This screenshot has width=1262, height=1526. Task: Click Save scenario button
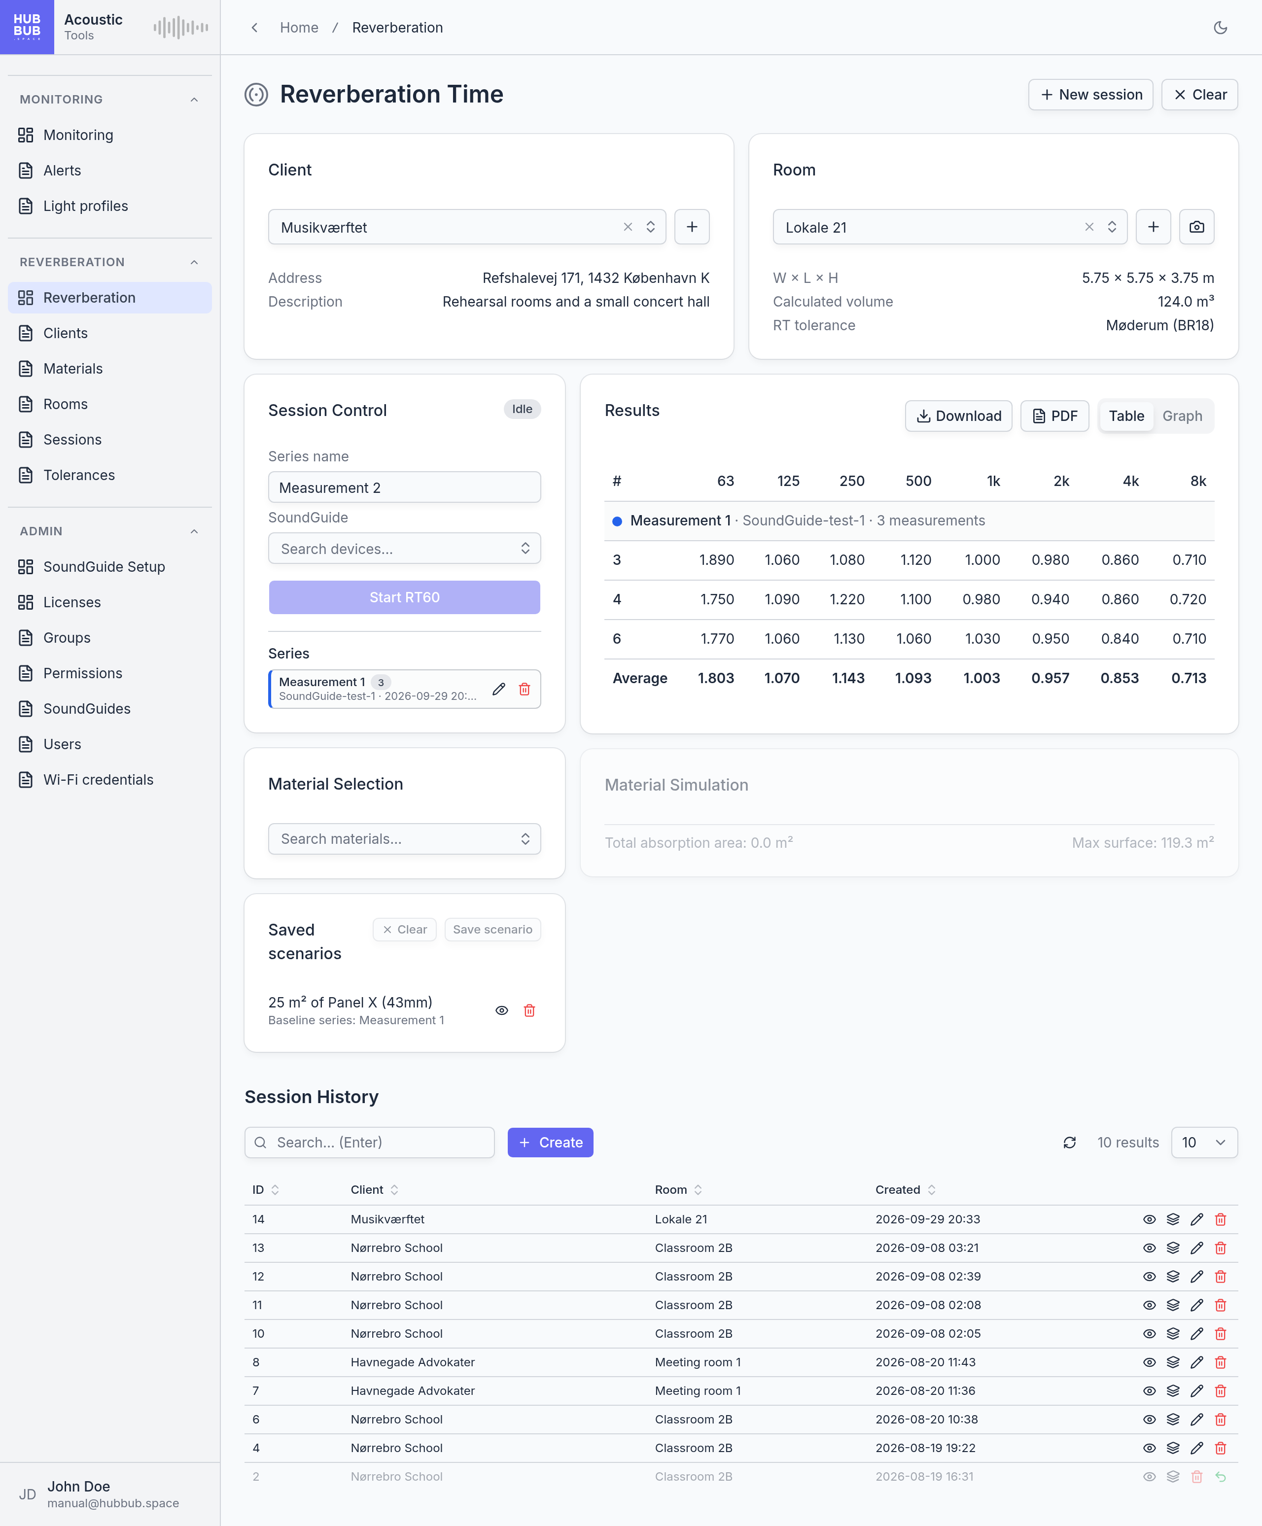pos(492,930)
